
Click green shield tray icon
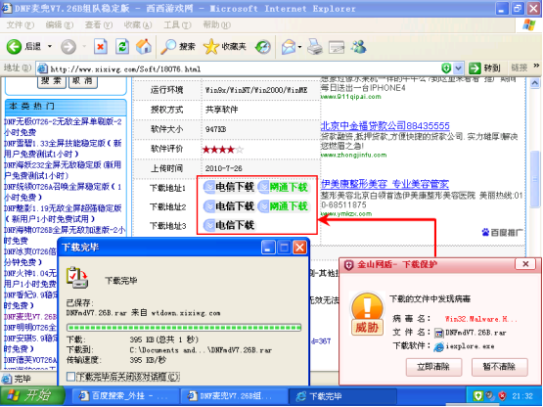(x=477, y=395)
